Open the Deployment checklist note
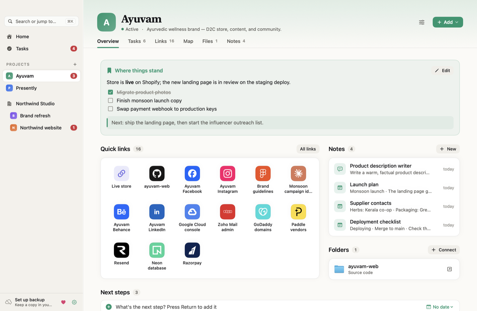 coord(394,225)
